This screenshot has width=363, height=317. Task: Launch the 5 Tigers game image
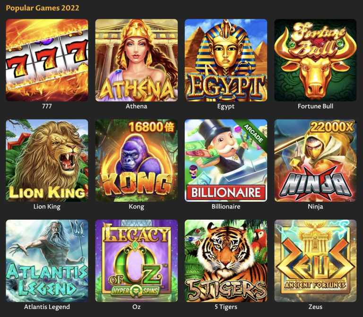[226, 261]
